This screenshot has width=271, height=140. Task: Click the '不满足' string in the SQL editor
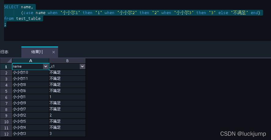pyautogui.click(x=239, y=13)
